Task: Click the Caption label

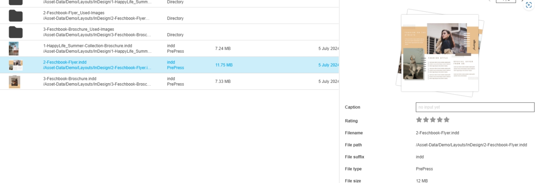Action: point(353,107)
